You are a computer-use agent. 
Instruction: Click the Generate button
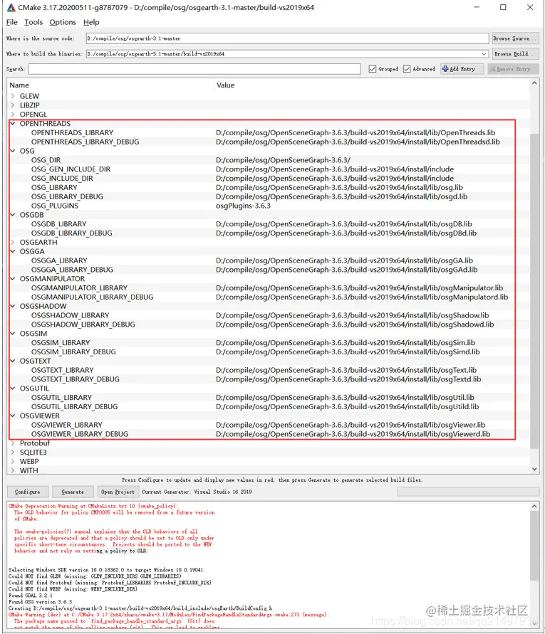coord(73,492)
